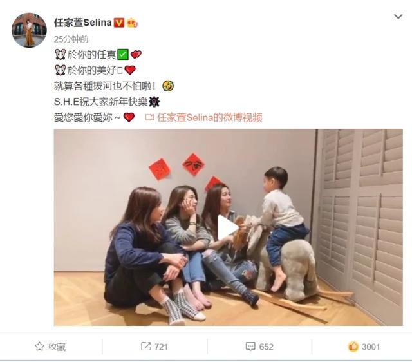Click the laughing emoji after 不怕啦
This screenshot has width=412, height=362.
(167, 86)
